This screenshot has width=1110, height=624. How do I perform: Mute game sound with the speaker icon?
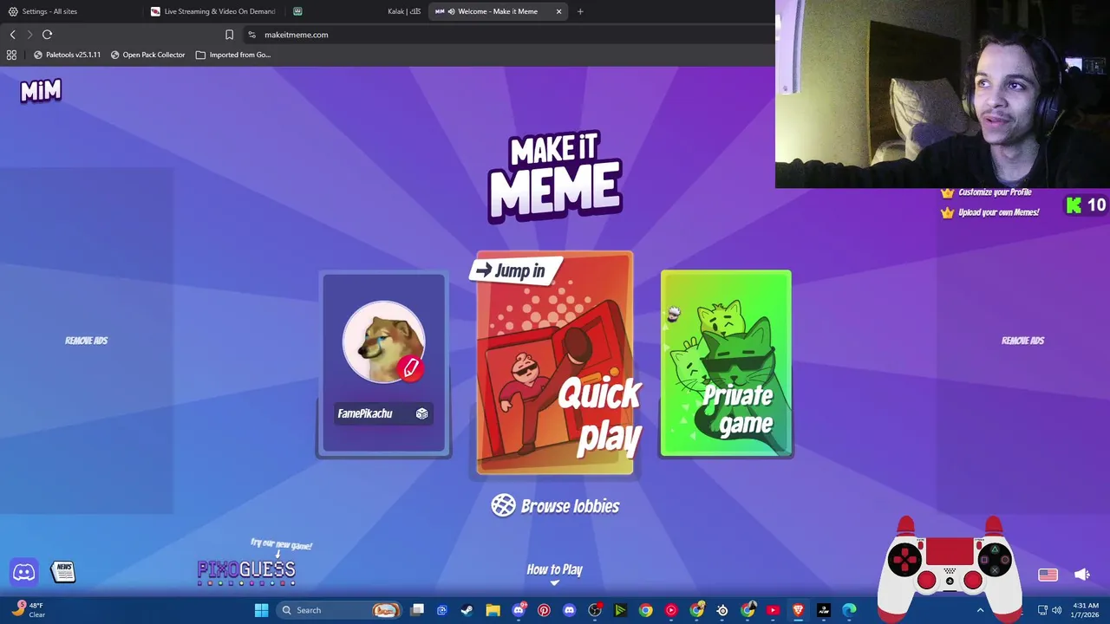1082,574
